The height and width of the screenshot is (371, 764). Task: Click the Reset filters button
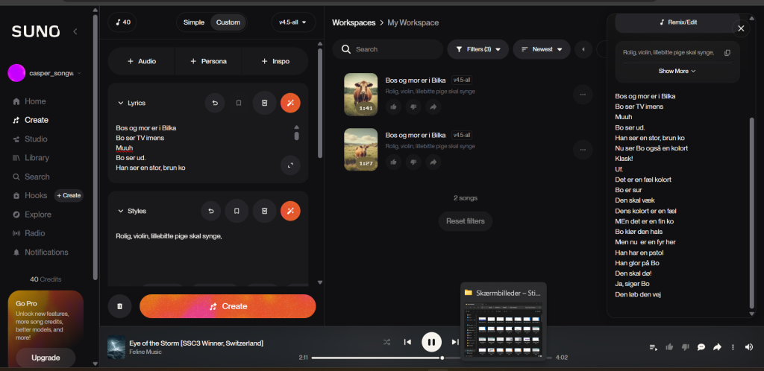(465, 221)
